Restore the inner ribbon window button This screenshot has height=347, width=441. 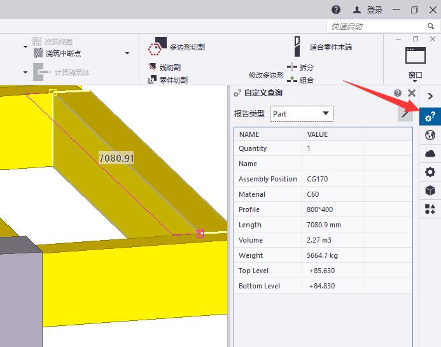tap(416, 39)
